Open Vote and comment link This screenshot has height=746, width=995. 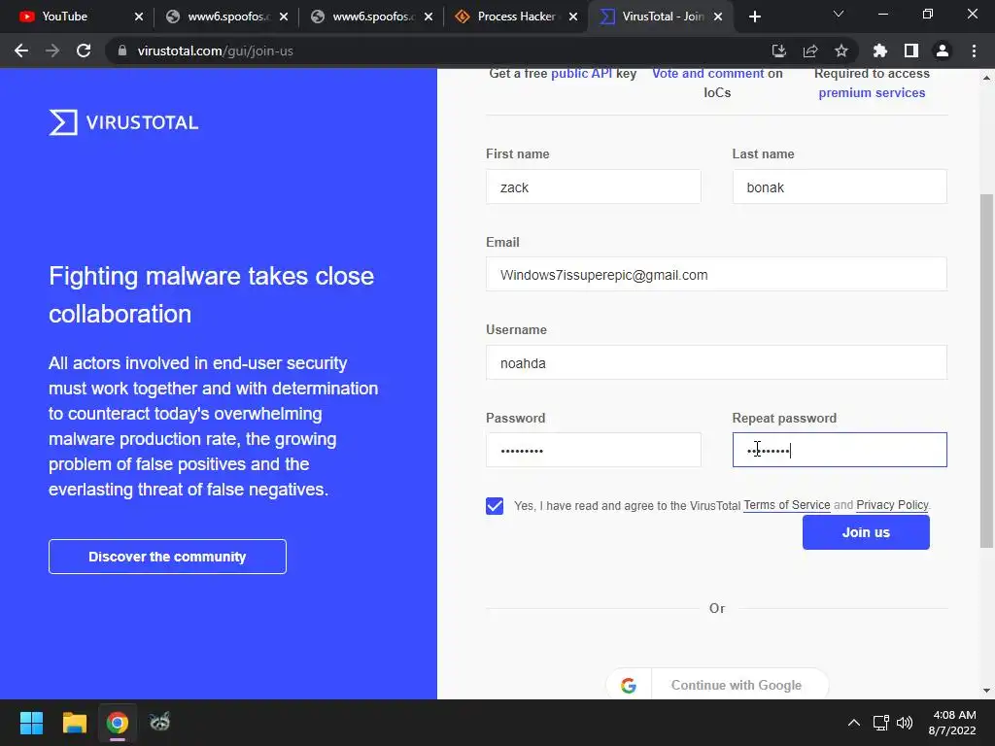708,73
